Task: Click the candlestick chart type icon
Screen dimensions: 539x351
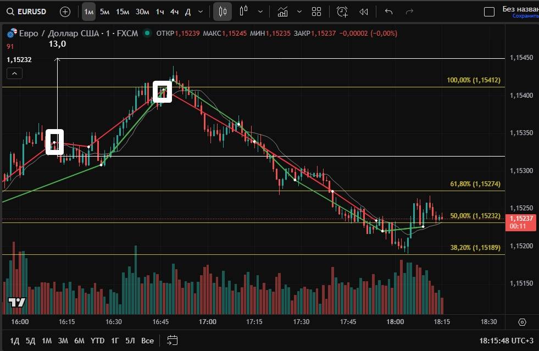Action: (x=223, y=12)
